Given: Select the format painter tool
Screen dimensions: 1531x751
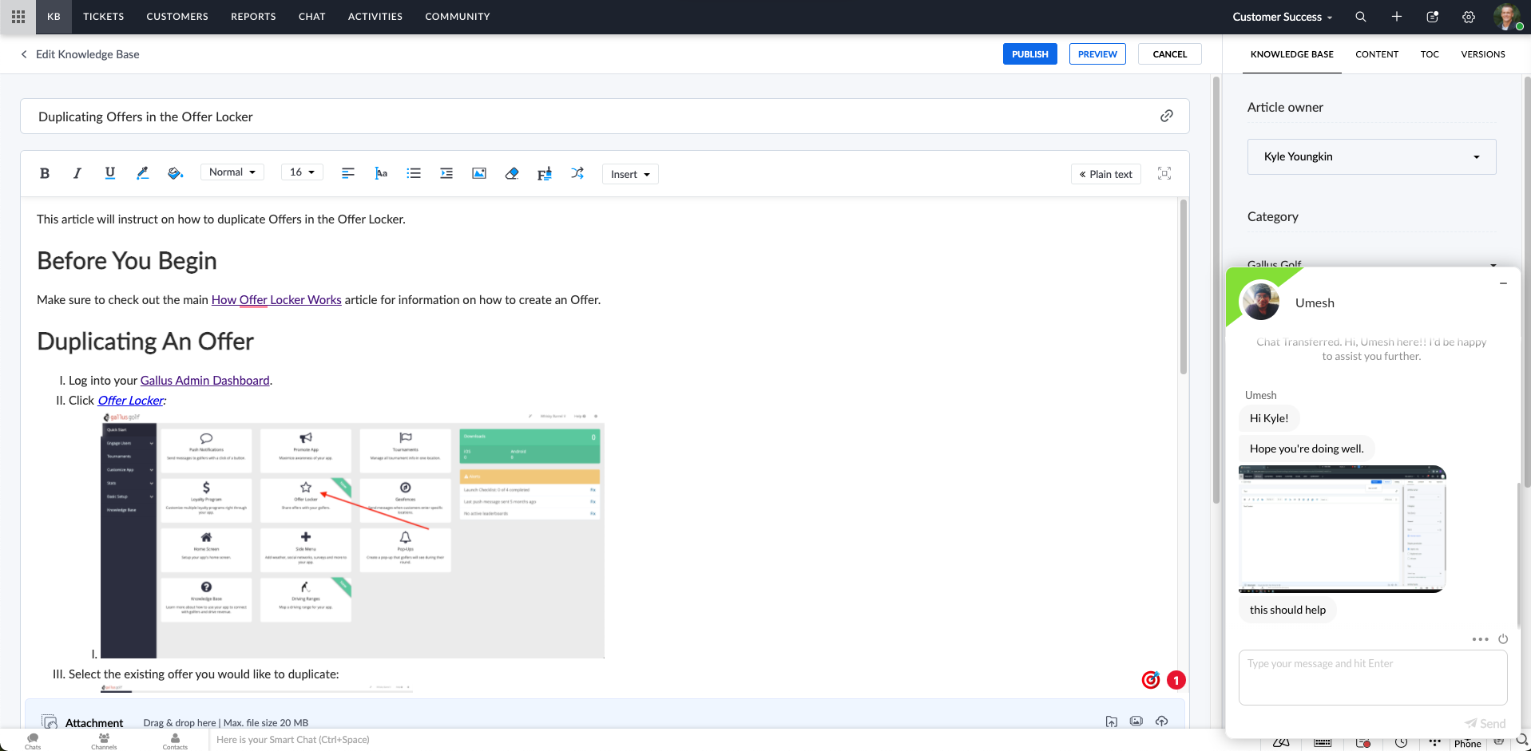Looking at the screenshot, I should (x=545, y=174).
